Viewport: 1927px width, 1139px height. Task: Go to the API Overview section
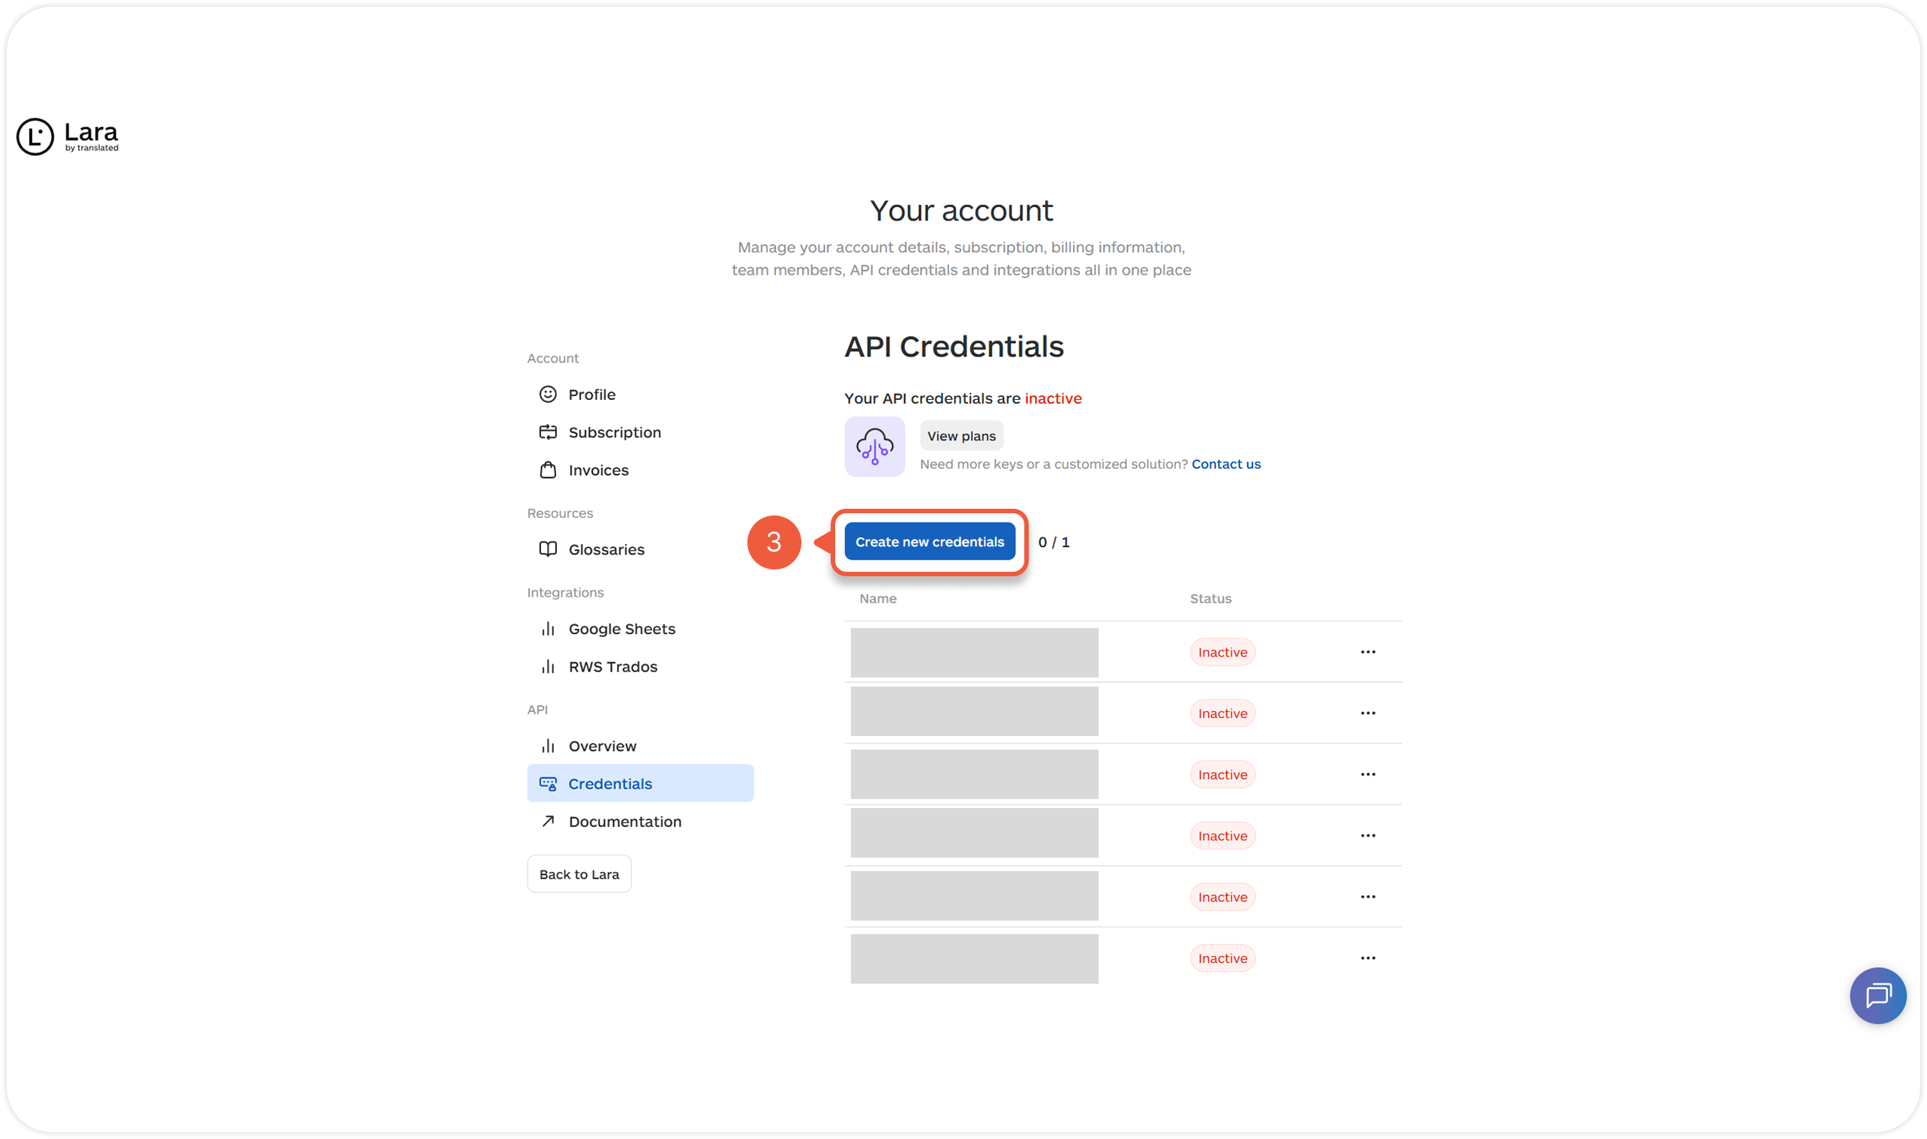603,746
